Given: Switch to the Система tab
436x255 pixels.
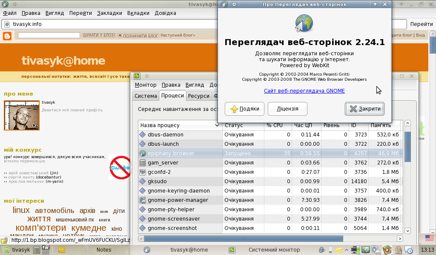Looking at the screenshot, I should pos(146,96).
